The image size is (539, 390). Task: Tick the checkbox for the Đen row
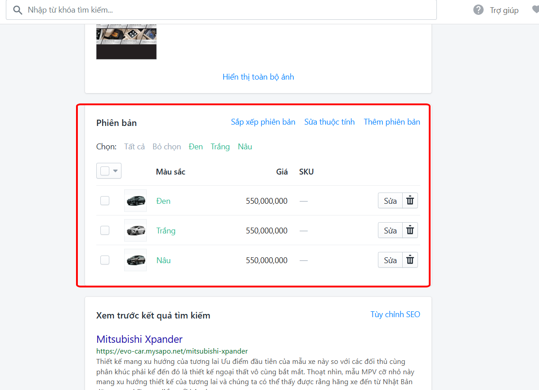click(x=105, y=201)
